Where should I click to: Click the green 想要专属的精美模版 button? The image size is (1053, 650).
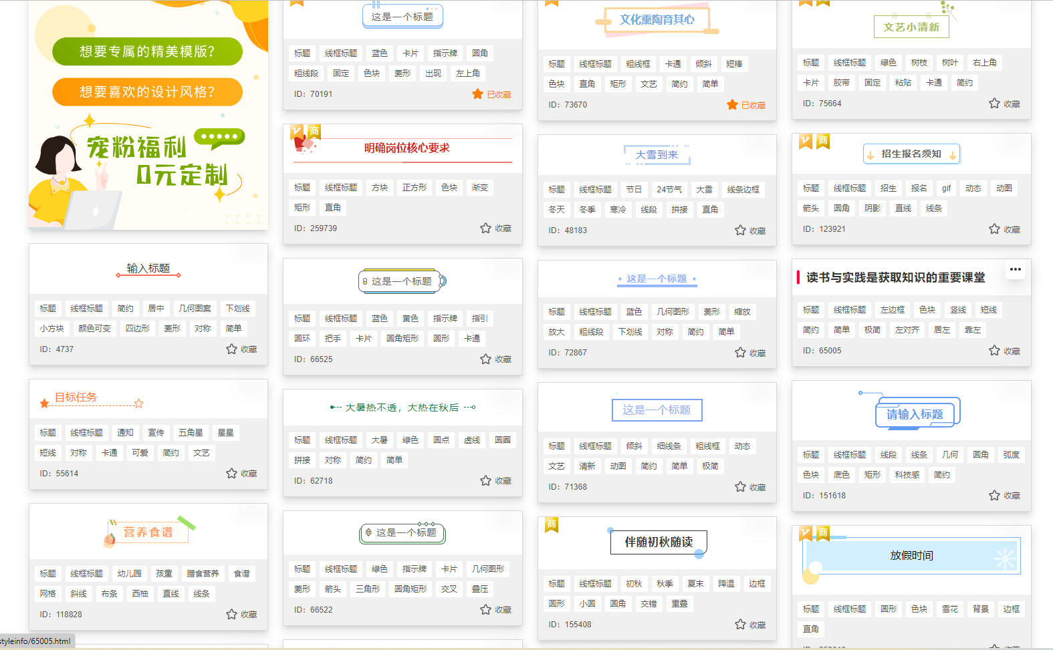[x=147, y=51]
